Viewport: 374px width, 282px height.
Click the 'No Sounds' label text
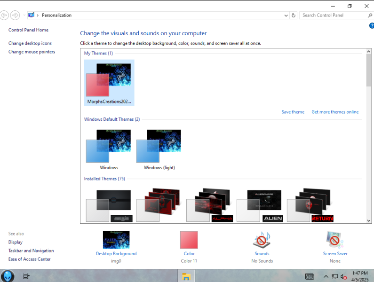(262, 261)
